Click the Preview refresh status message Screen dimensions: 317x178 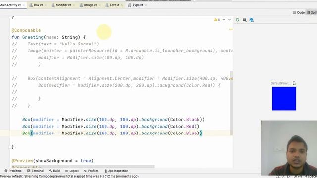(69, 176)
